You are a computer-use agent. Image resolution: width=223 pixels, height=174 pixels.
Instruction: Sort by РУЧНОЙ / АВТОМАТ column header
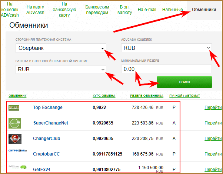184,96
